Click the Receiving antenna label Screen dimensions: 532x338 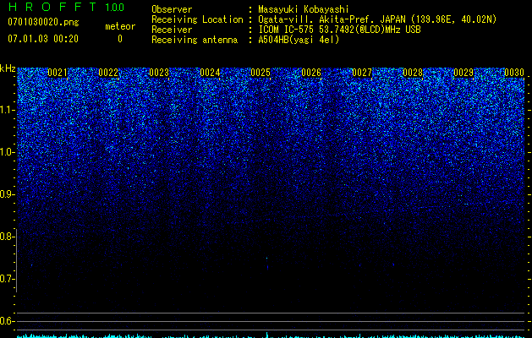coord(195,40)
